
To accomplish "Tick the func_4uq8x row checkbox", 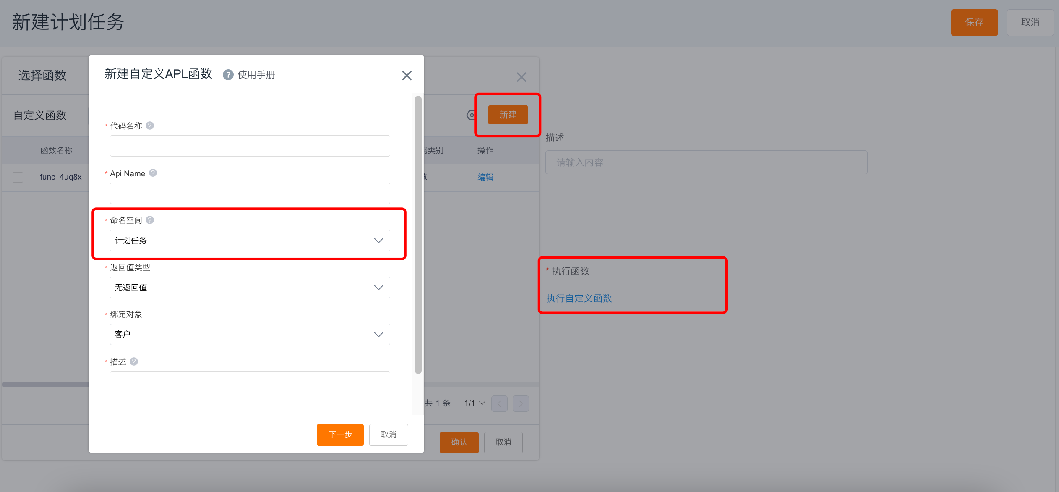I will pos(18,177).
